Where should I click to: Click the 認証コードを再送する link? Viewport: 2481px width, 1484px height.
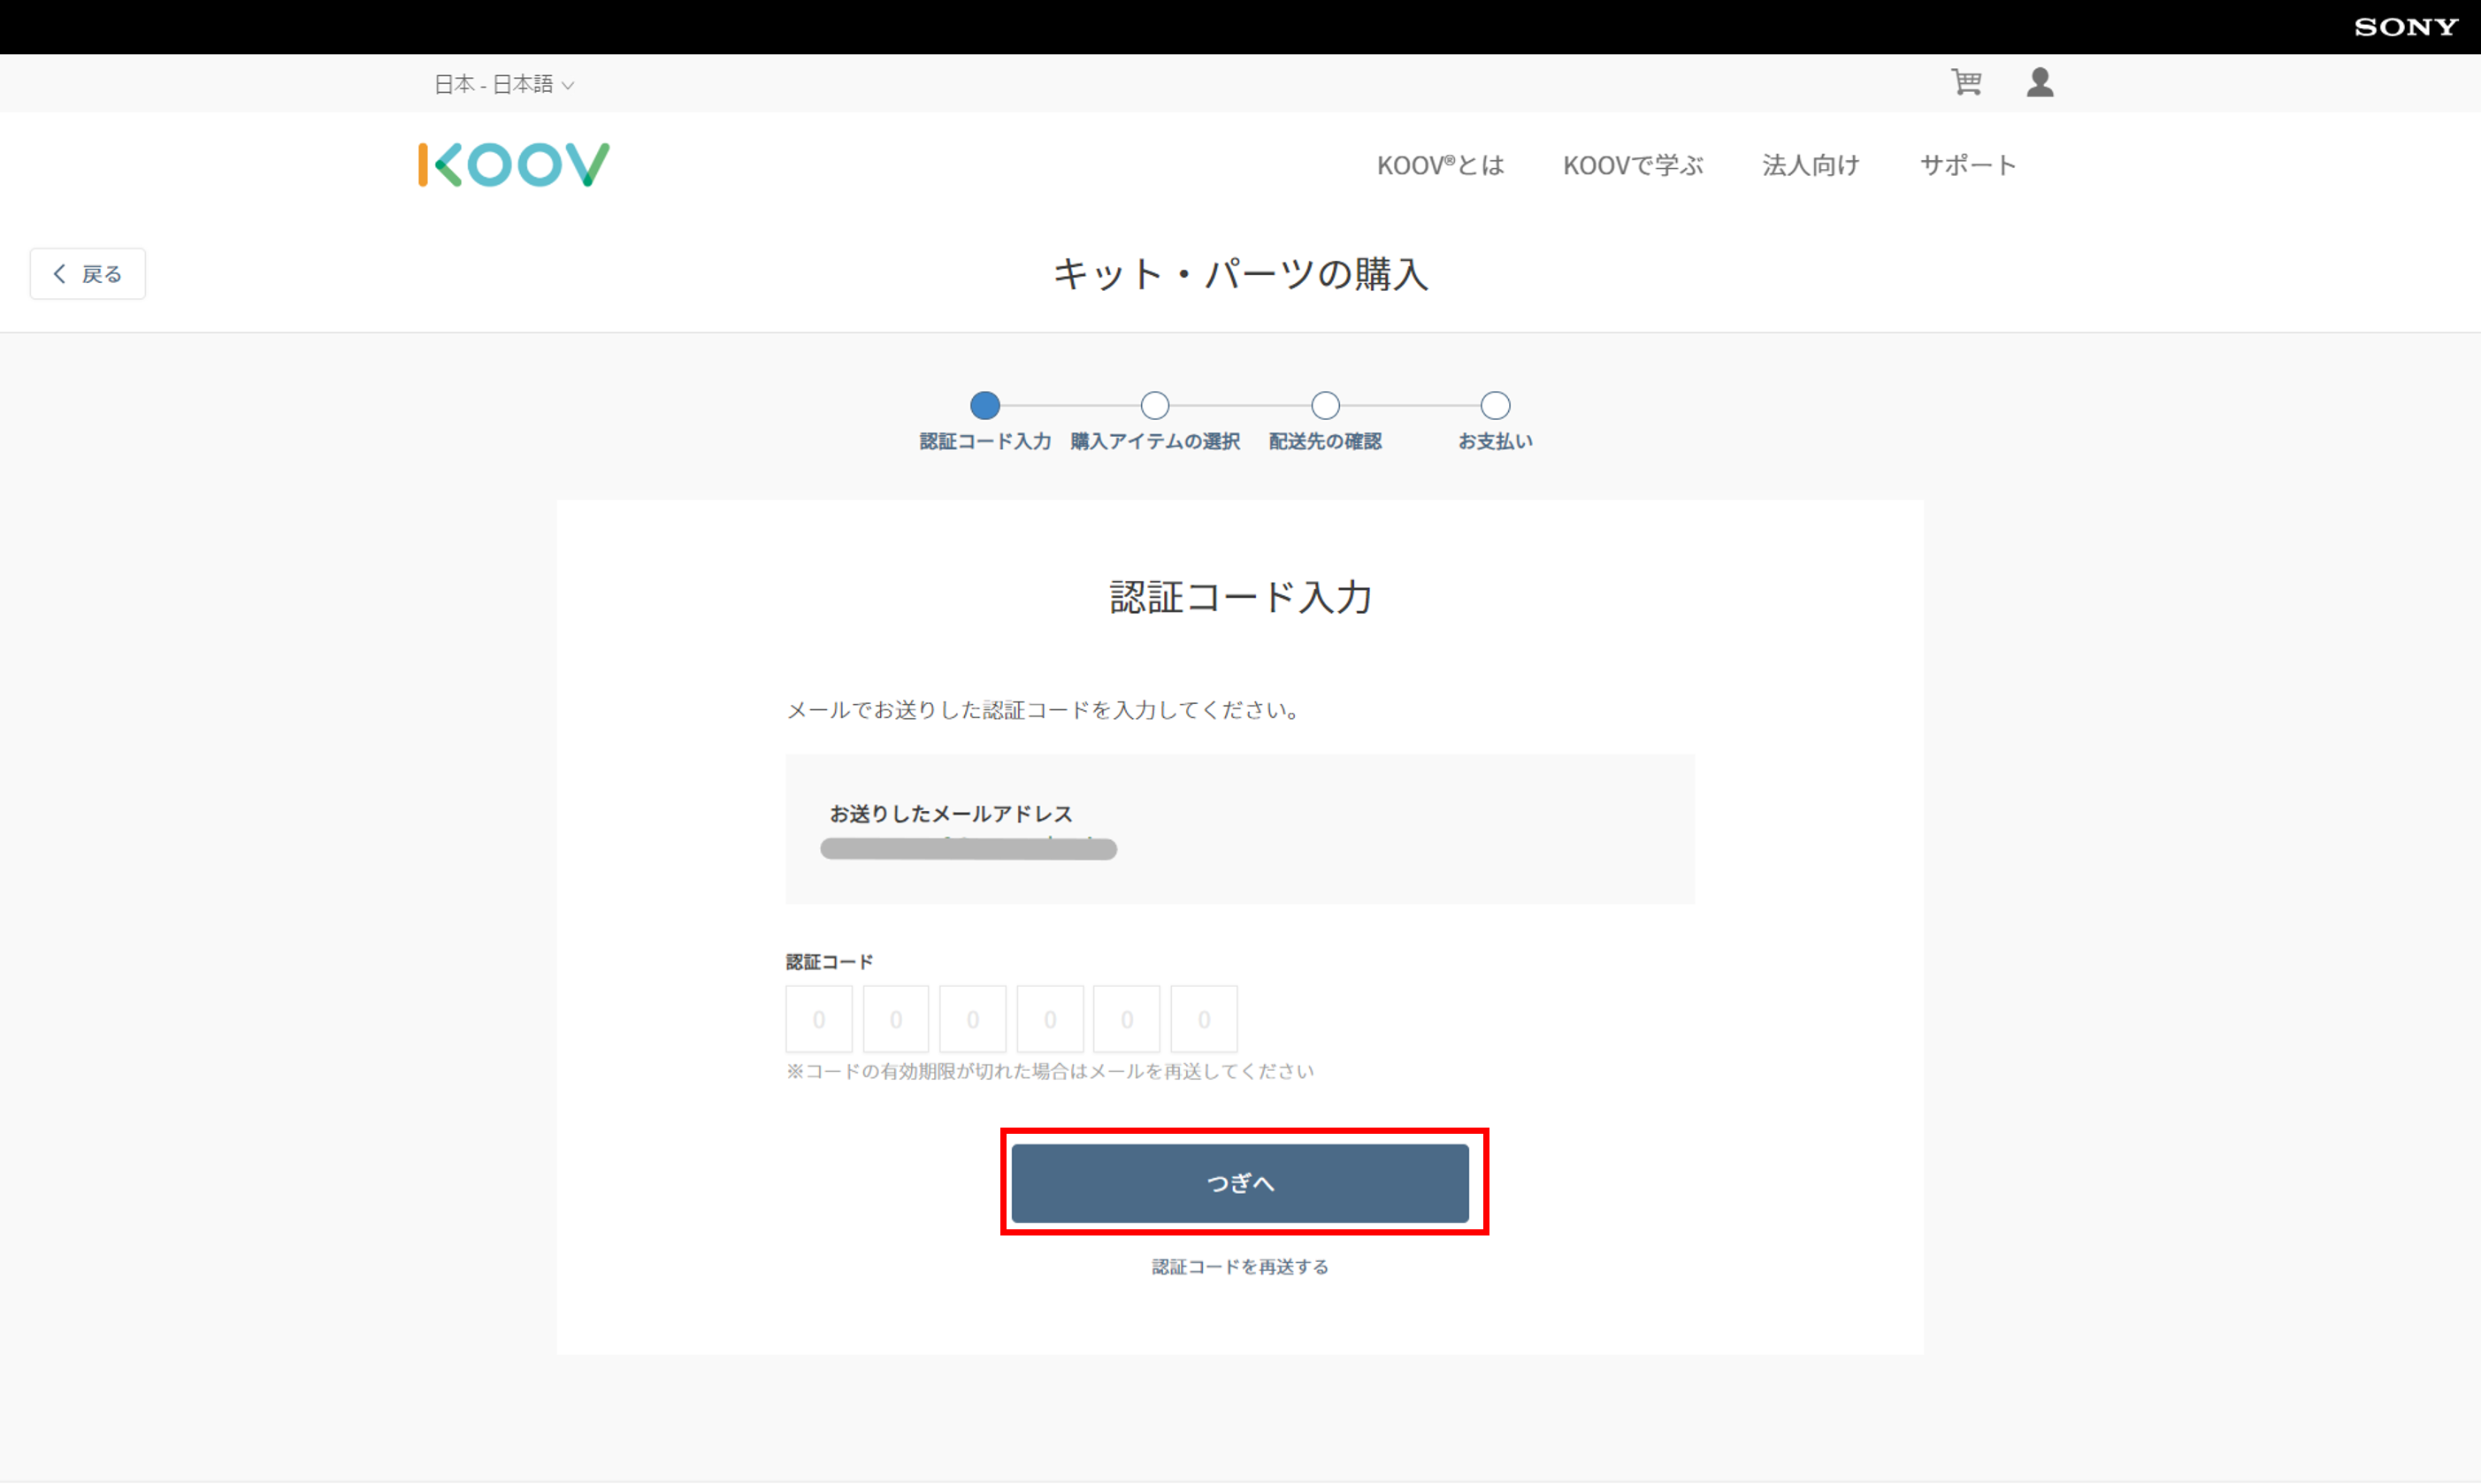coord(1240,1267)
